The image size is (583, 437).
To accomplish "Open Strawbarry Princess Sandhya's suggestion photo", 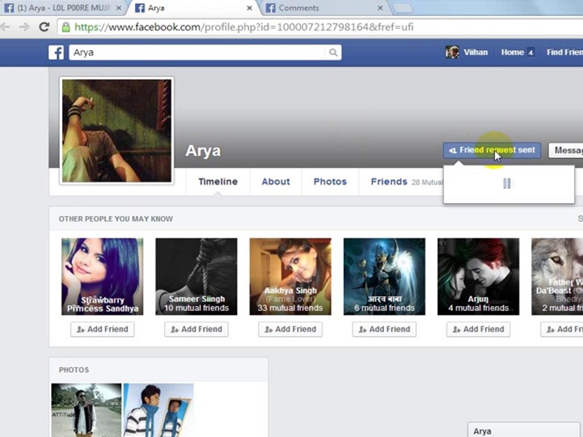I will tap(102, 277).
